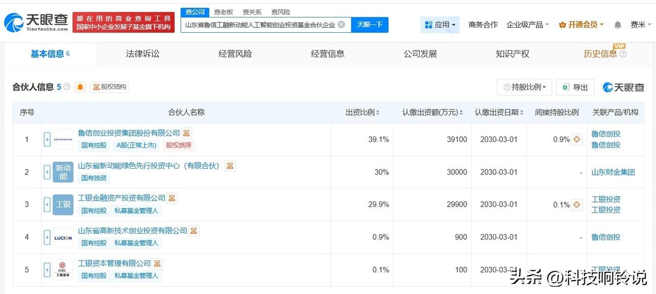Open equity structure icon next to 工银金融资产投资有限公司

point(172,198)
